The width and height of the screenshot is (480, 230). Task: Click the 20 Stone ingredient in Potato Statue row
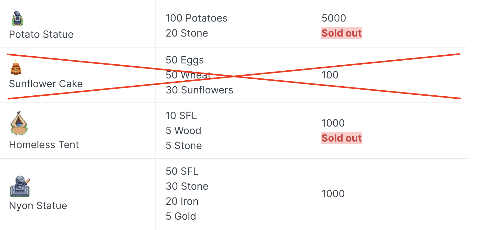click(187, 33)
